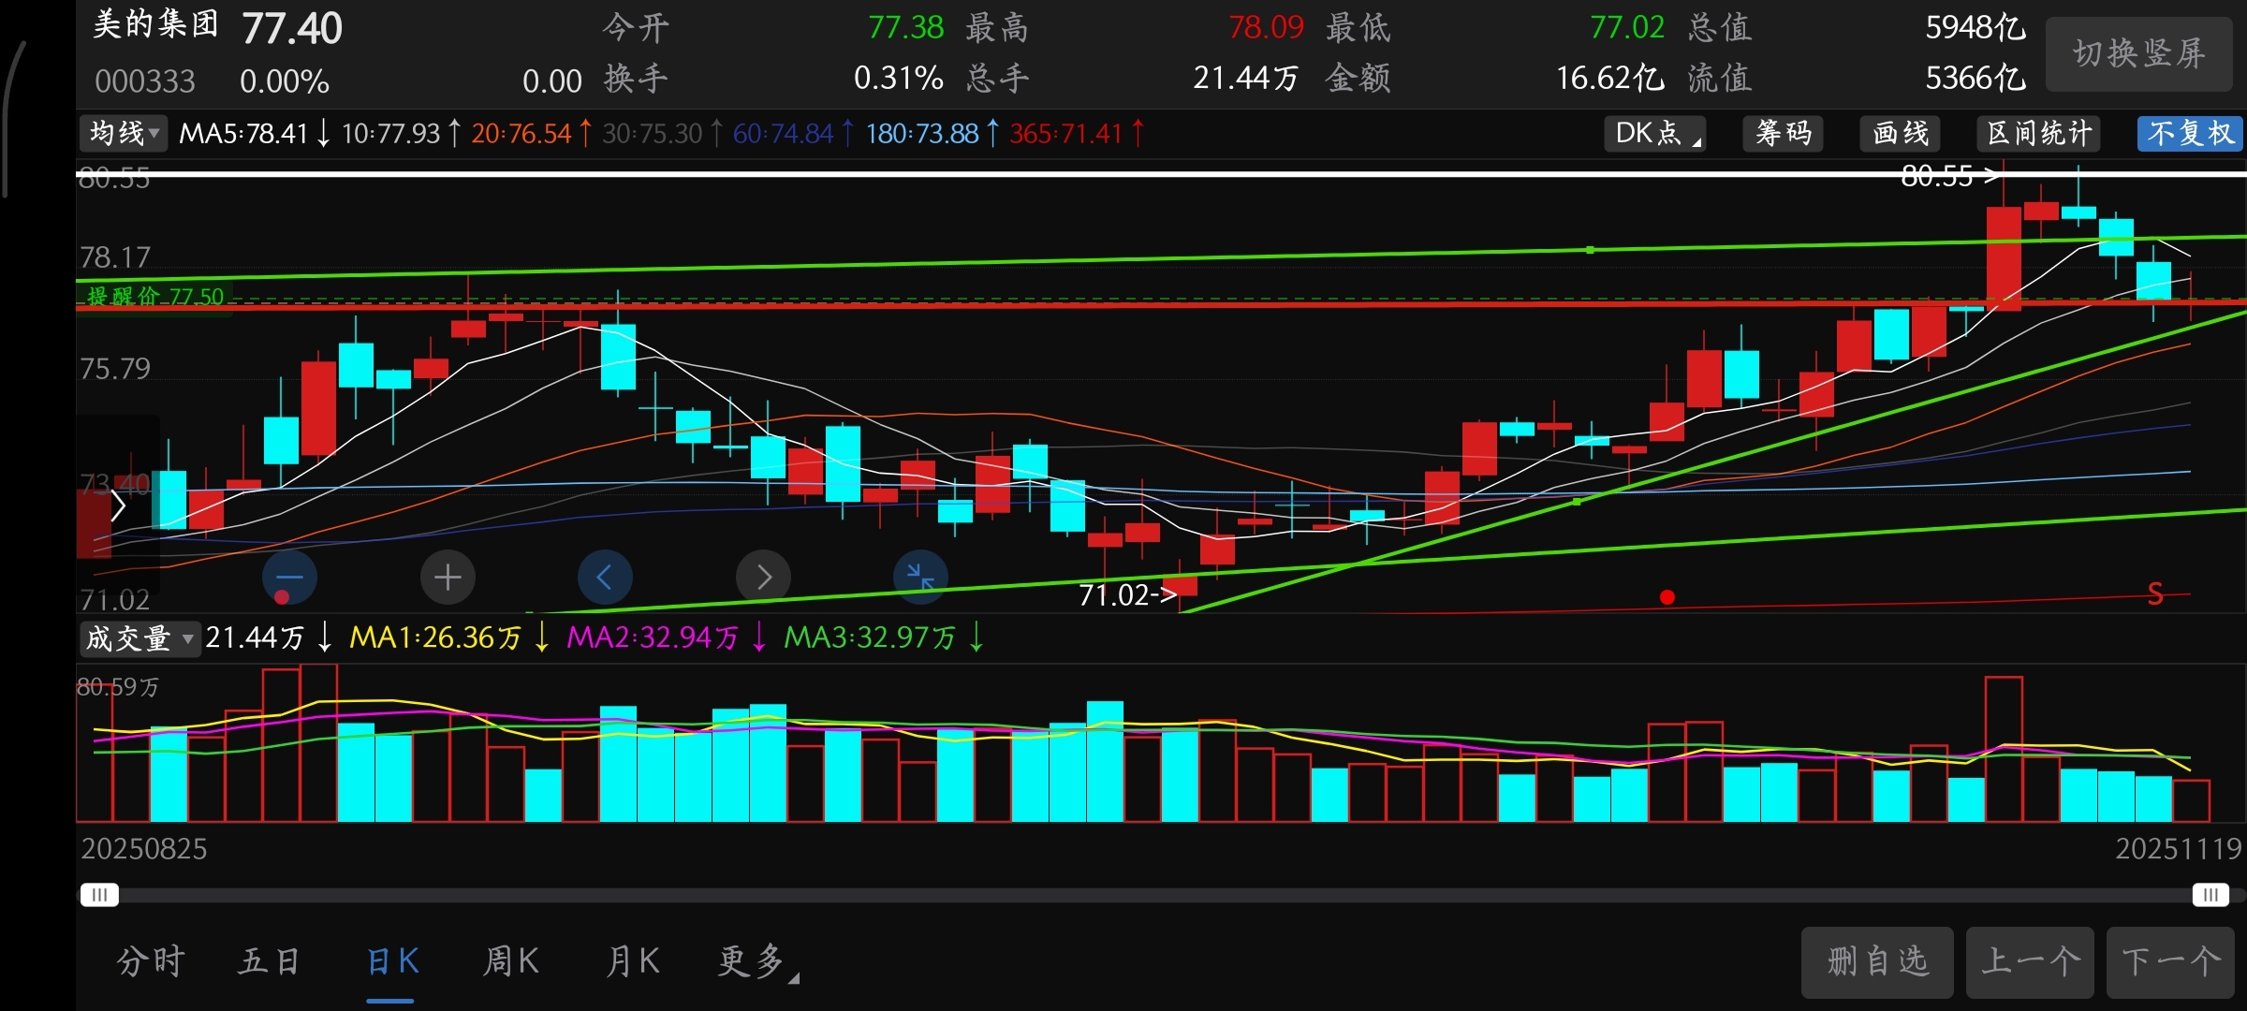
Task: Click the collapse arrows chart icon
Action: click(921, 577)
